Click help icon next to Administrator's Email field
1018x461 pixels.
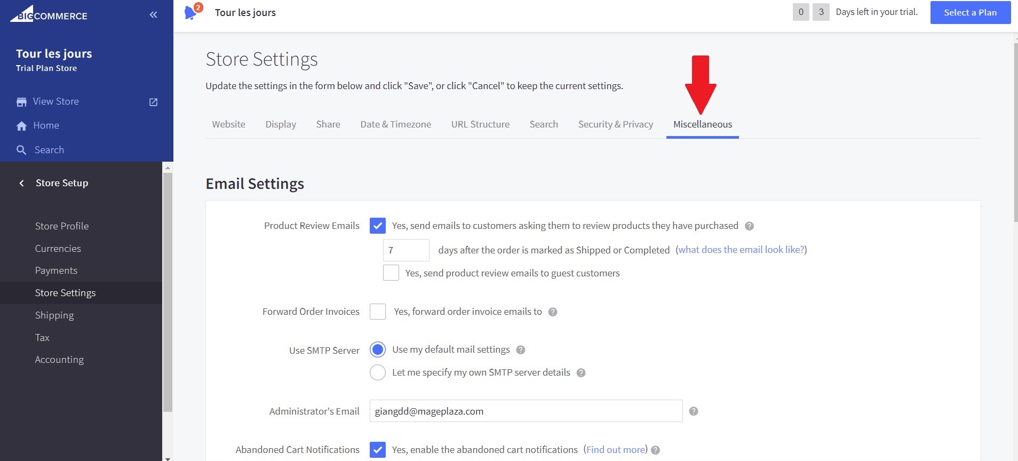click(693, 411)
